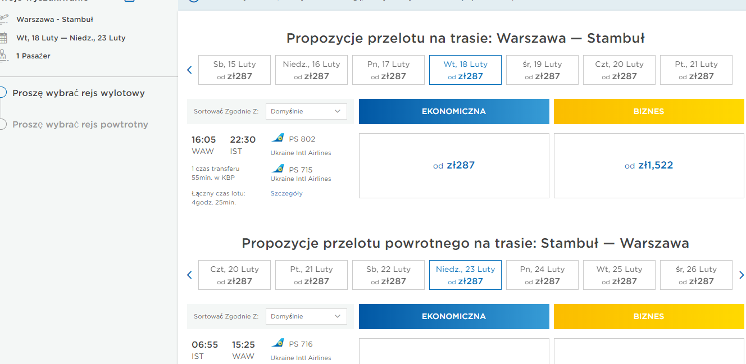Screen dimensions: 746x364
Task: Pick Sb, 15 Luty outbound date
Action: (234, 70)
